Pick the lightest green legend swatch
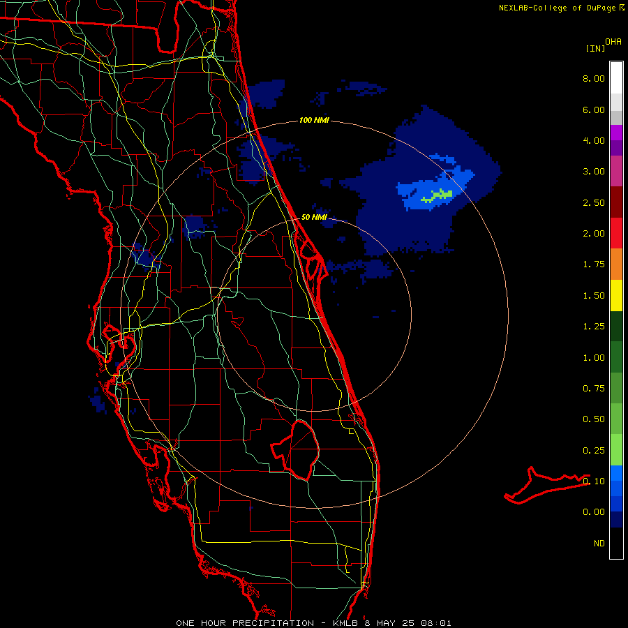The image size is (628, 628). [x=616, y=450]
